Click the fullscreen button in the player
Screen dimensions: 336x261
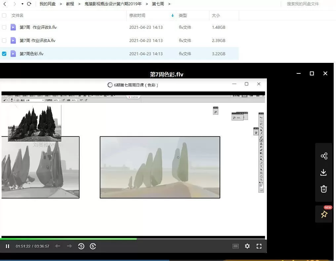[259, 246]
